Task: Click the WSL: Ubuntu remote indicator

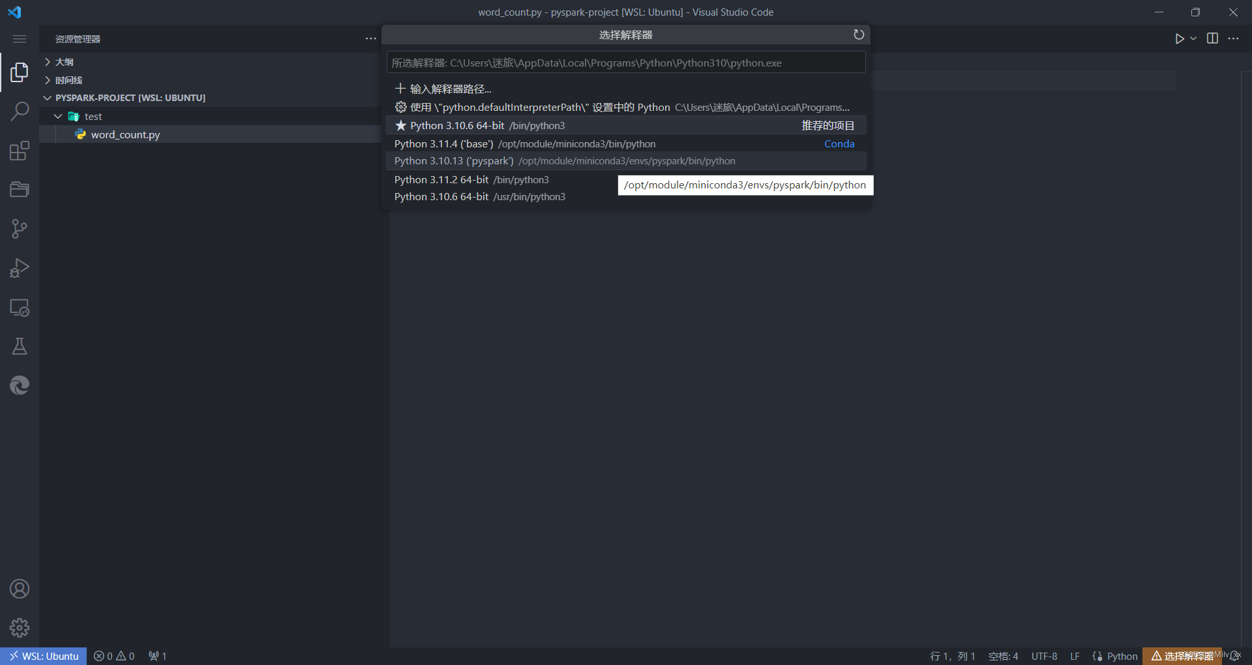Action: 42,656
